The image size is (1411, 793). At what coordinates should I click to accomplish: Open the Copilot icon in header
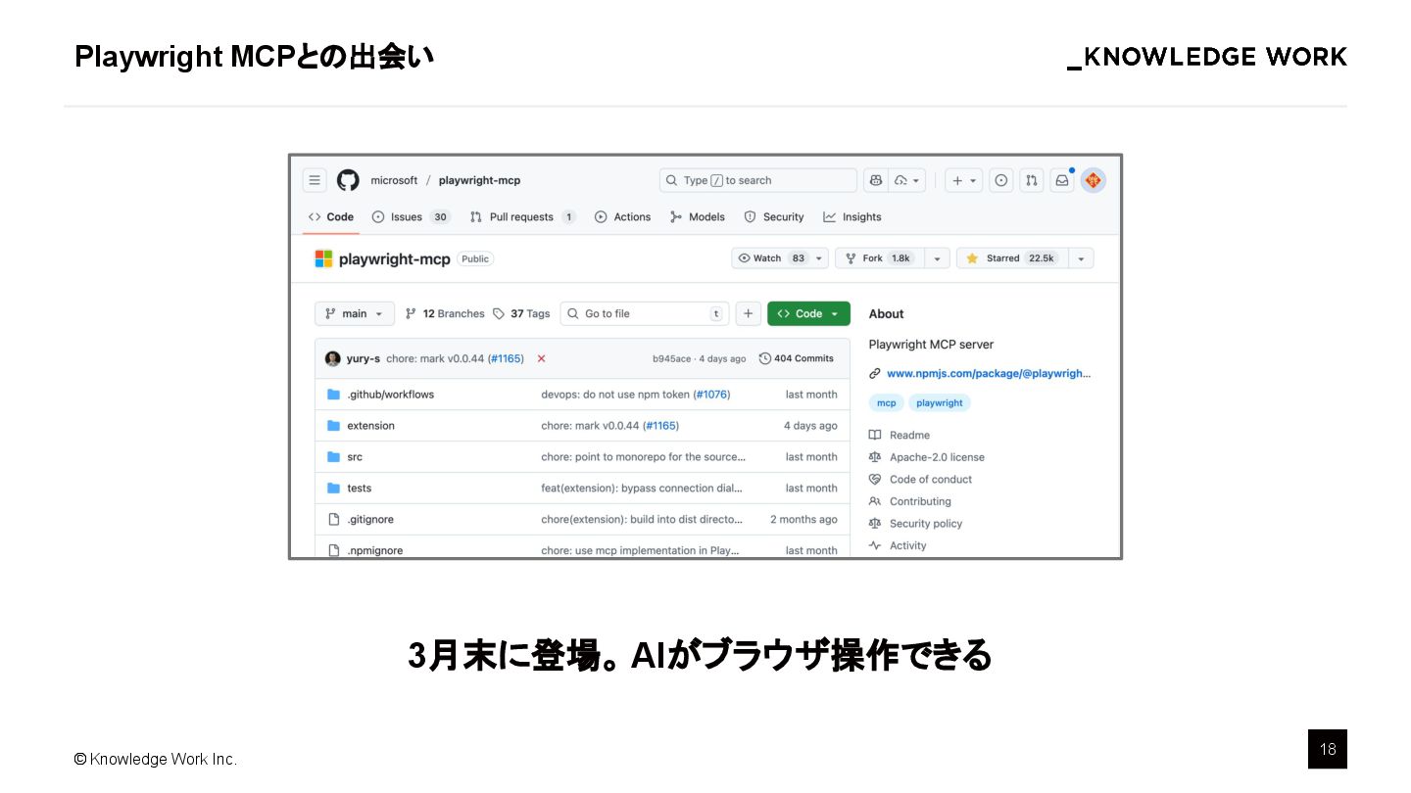coord(875,180)
